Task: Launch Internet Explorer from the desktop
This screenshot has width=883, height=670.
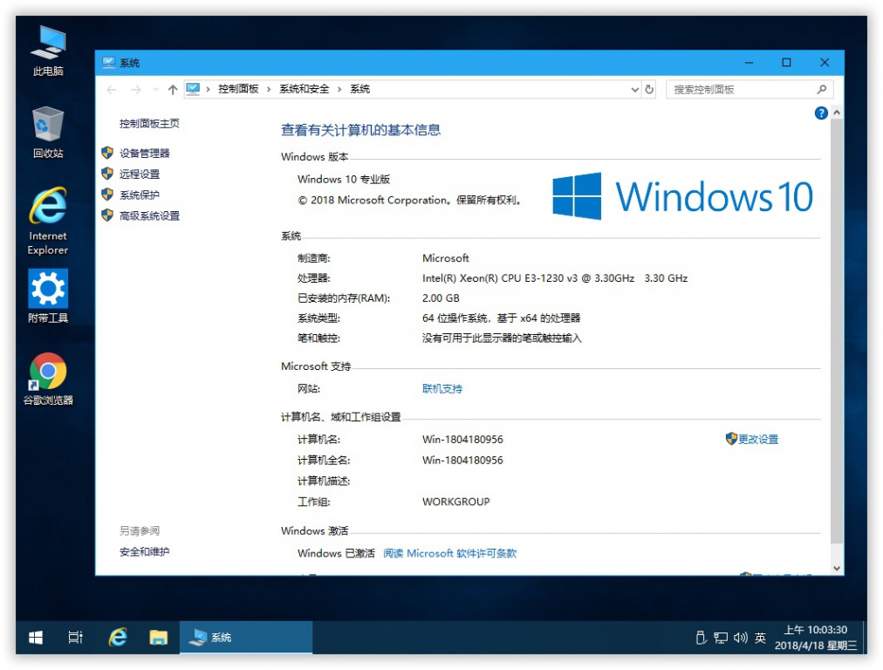Action: pyautogui.click(x=48, y=221)
